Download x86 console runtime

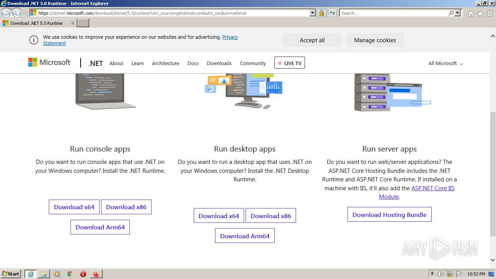(x=126, y=207)
